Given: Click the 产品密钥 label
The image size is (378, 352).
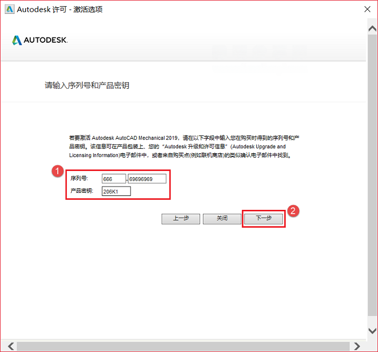Looking at the screenshot, I should click(82, 191).
